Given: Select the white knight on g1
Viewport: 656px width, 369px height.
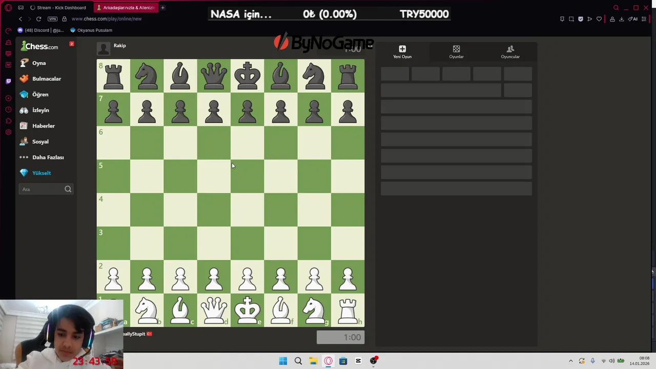Looking at the screenshot, I should click(x=314, y=310).
